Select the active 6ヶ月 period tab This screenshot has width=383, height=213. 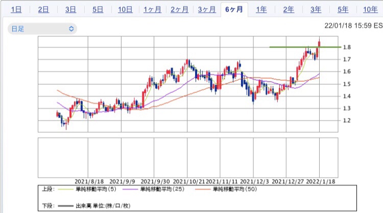(x=234, y=10)
